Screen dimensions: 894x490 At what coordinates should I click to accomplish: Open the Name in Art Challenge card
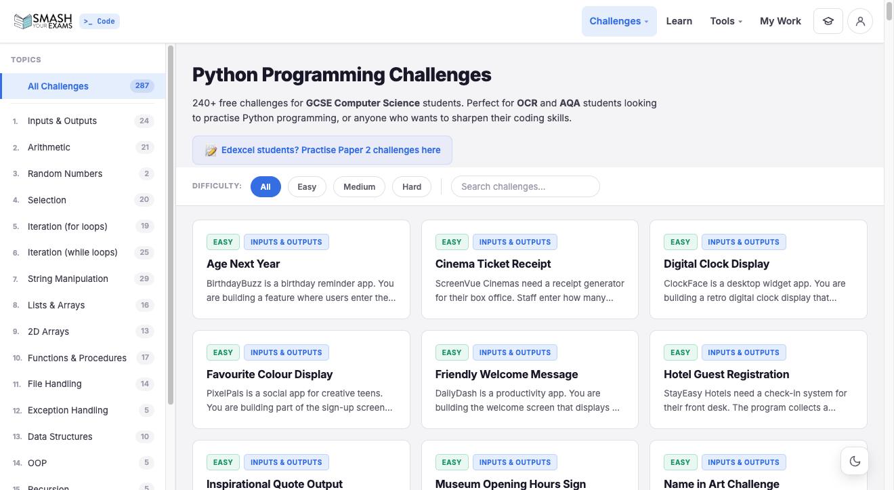coord(759,466)
